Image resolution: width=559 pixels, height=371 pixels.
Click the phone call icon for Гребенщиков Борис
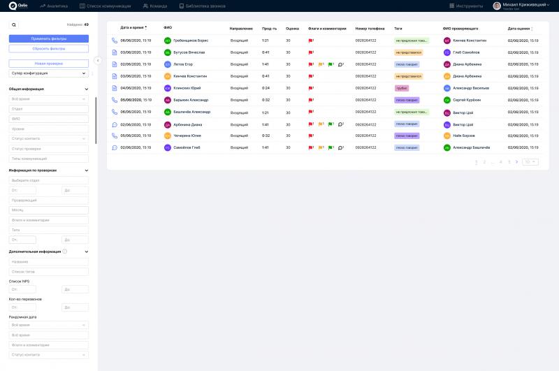[x=115, y=41]
